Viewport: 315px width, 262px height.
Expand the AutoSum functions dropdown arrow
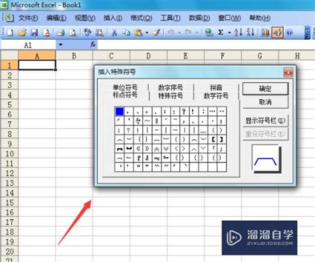pos(229,33)
